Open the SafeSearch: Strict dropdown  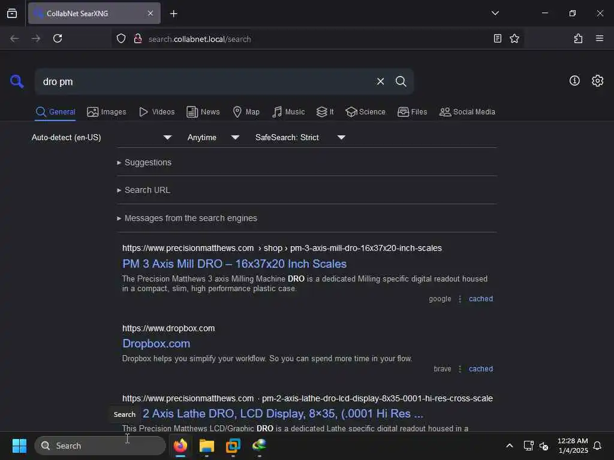click(x=300, y=137)
